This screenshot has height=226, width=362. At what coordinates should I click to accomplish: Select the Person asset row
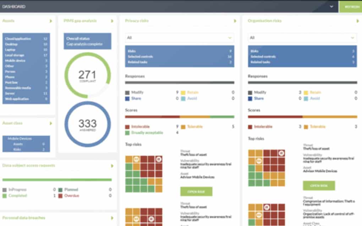coord(26,72)
